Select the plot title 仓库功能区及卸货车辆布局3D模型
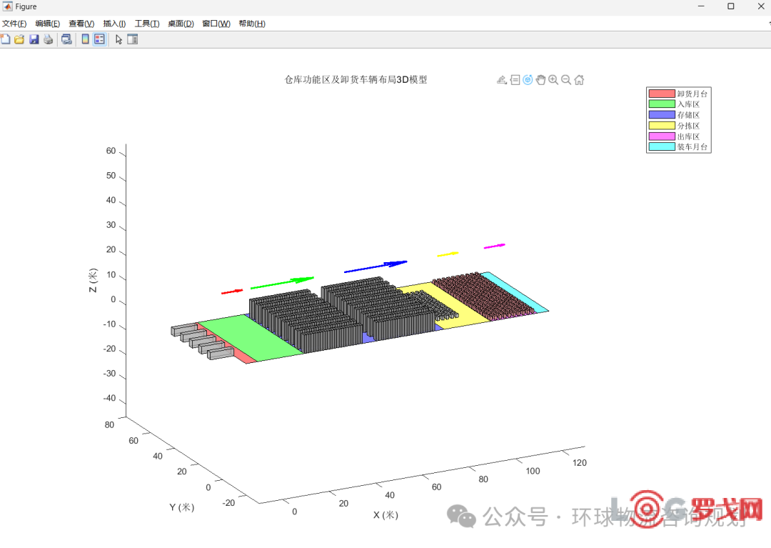Image resolution: width=771 pixels, height=548 pixels. coord(356,80)
